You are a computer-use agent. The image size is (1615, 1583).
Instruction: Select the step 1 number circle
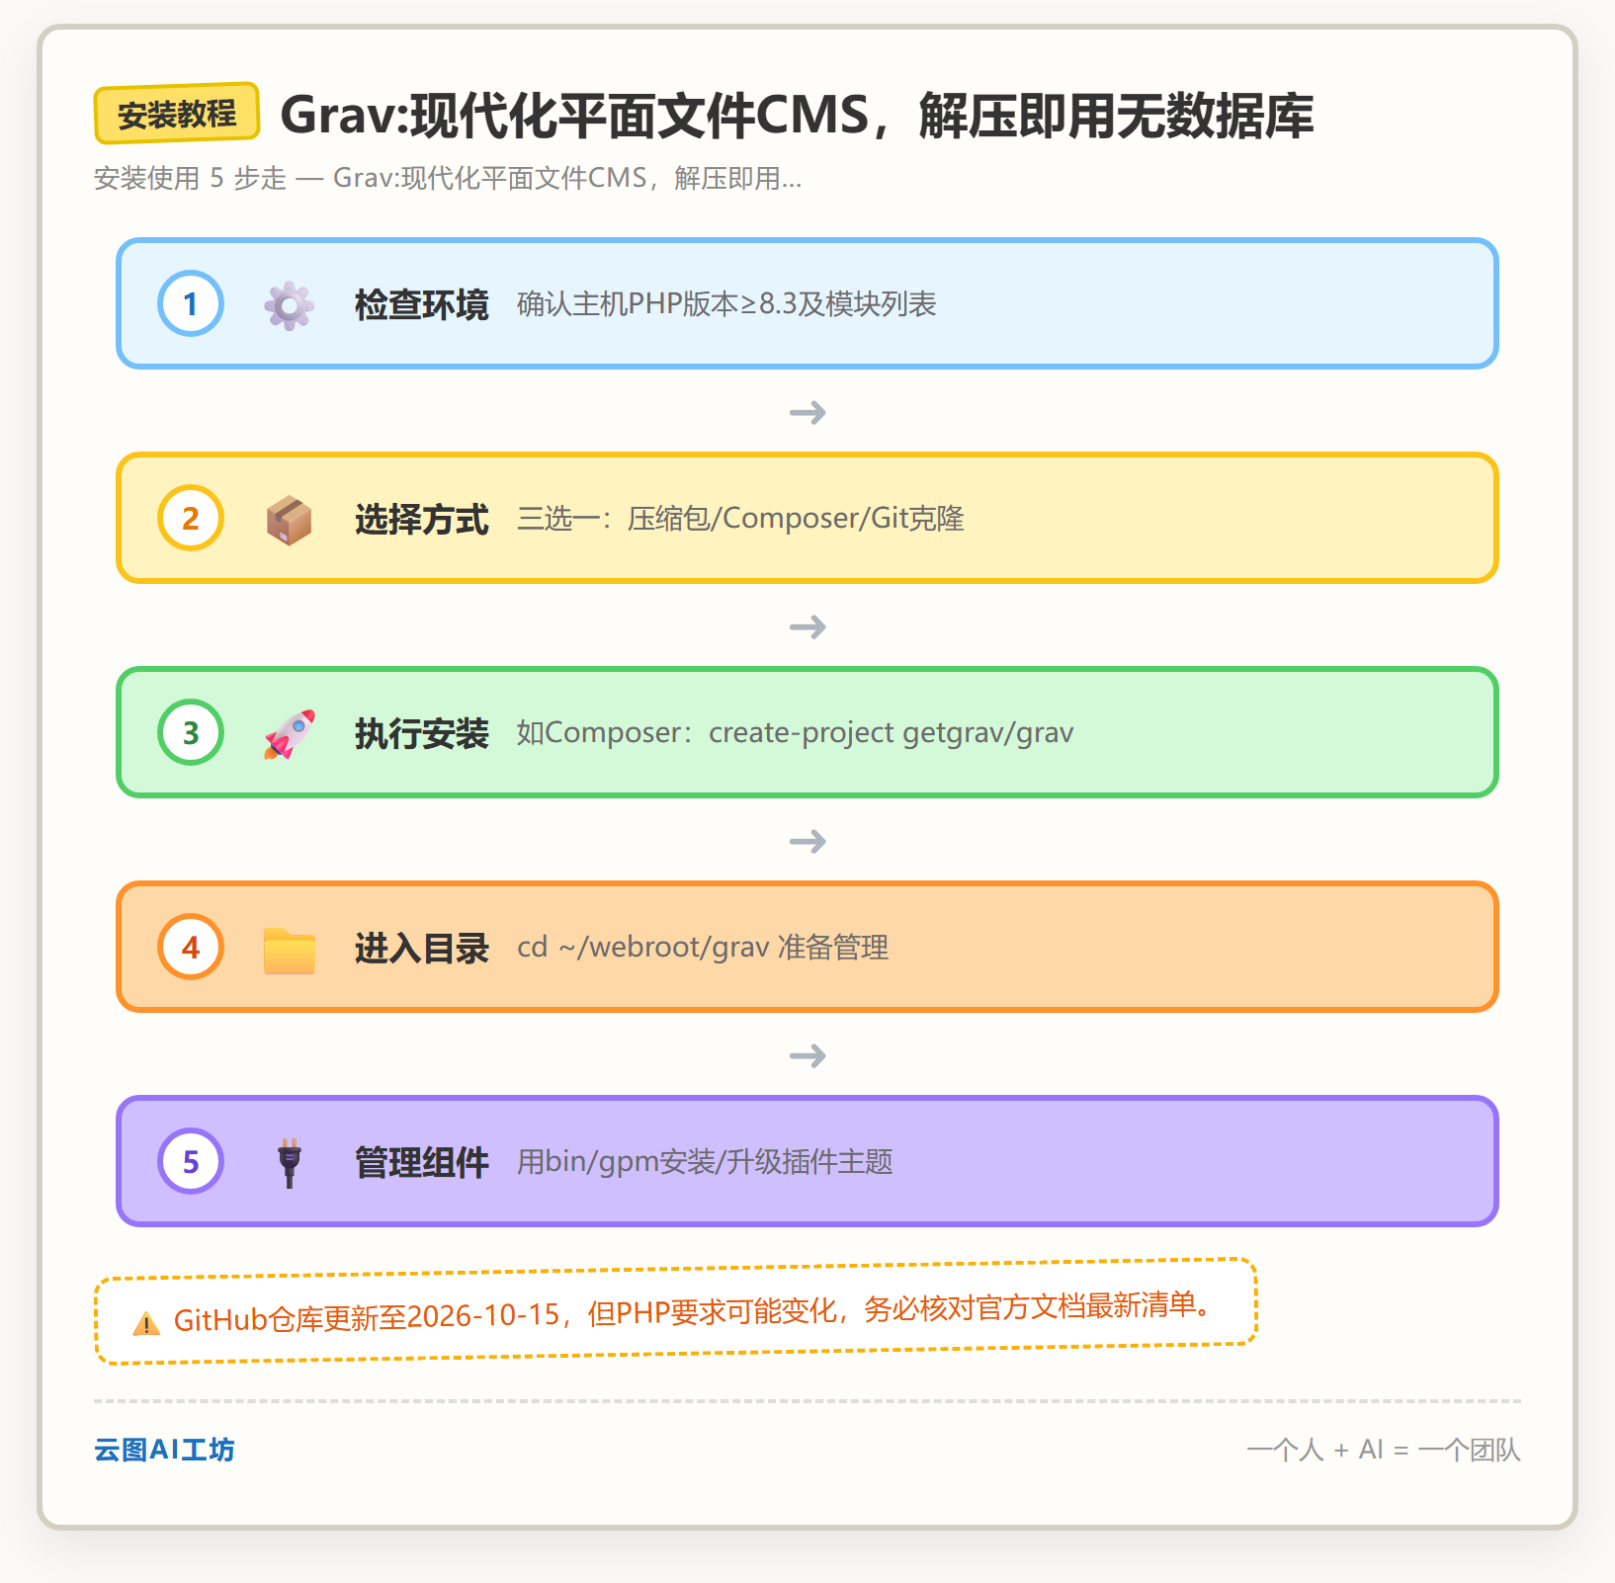[x=191, y=303]
